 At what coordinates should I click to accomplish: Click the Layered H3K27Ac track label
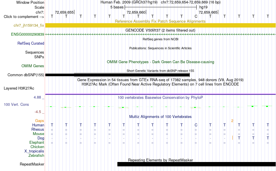pos(19,88)
